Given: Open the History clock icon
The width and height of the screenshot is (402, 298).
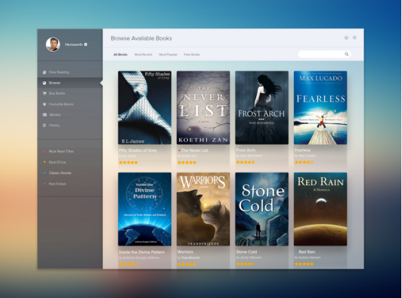Looking at the screenshot, I should (44, 125).
